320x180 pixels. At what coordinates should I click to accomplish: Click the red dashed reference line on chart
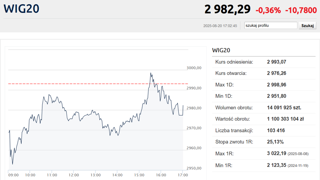coord(84,83)
